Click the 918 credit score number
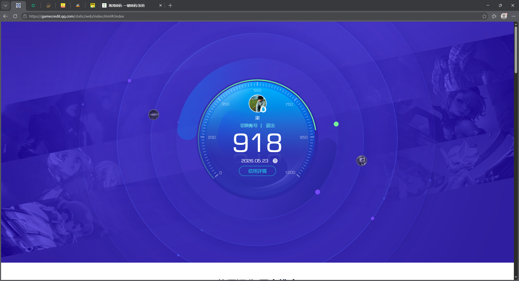 pyautogui.click(x=257, y=143)
